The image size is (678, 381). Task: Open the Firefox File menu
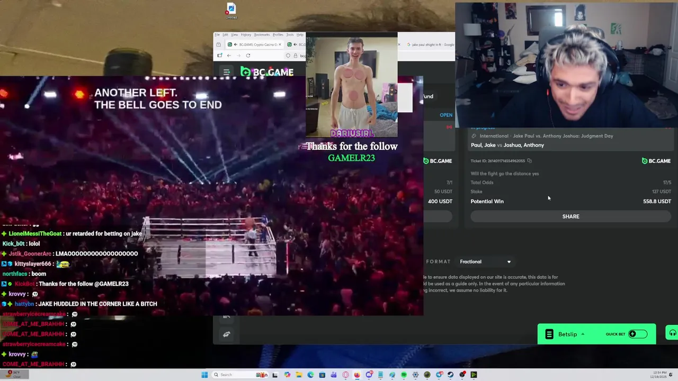217,35
